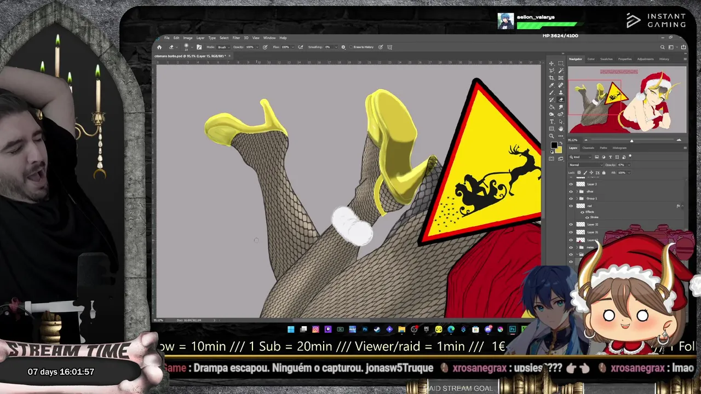701x394 pixels.
Task: Toggle Lock transparent pixels
Action: click(579, 173)
